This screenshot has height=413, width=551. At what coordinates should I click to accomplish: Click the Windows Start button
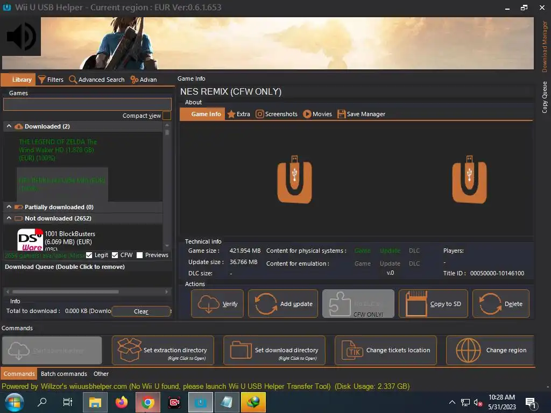tap(14, 402)
